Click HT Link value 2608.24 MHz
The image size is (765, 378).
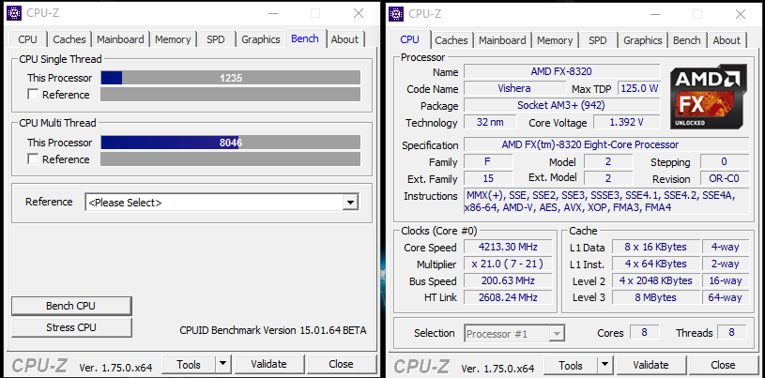pos(508,297)
